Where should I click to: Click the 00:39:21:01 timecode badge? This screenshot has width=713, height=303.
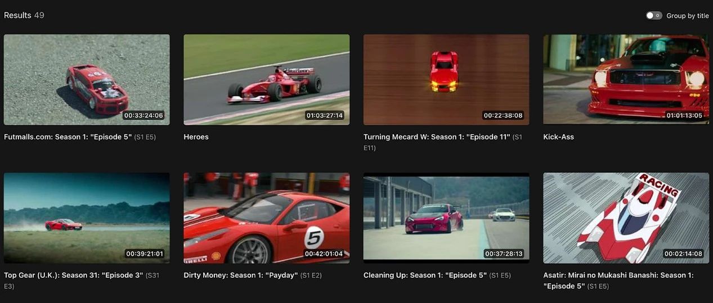pos(144,254)
